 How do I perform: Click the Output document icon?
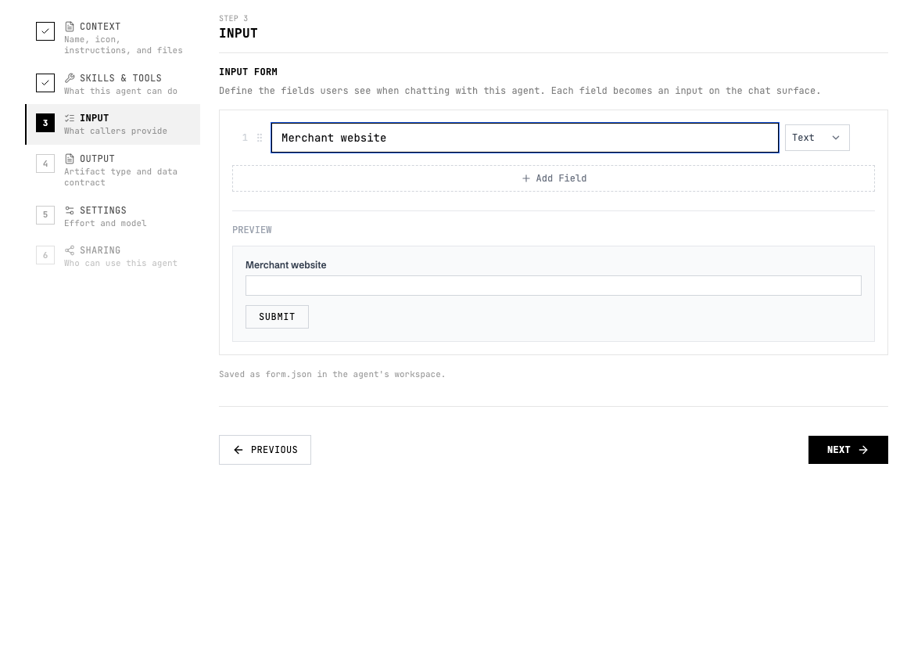[70, 159]
